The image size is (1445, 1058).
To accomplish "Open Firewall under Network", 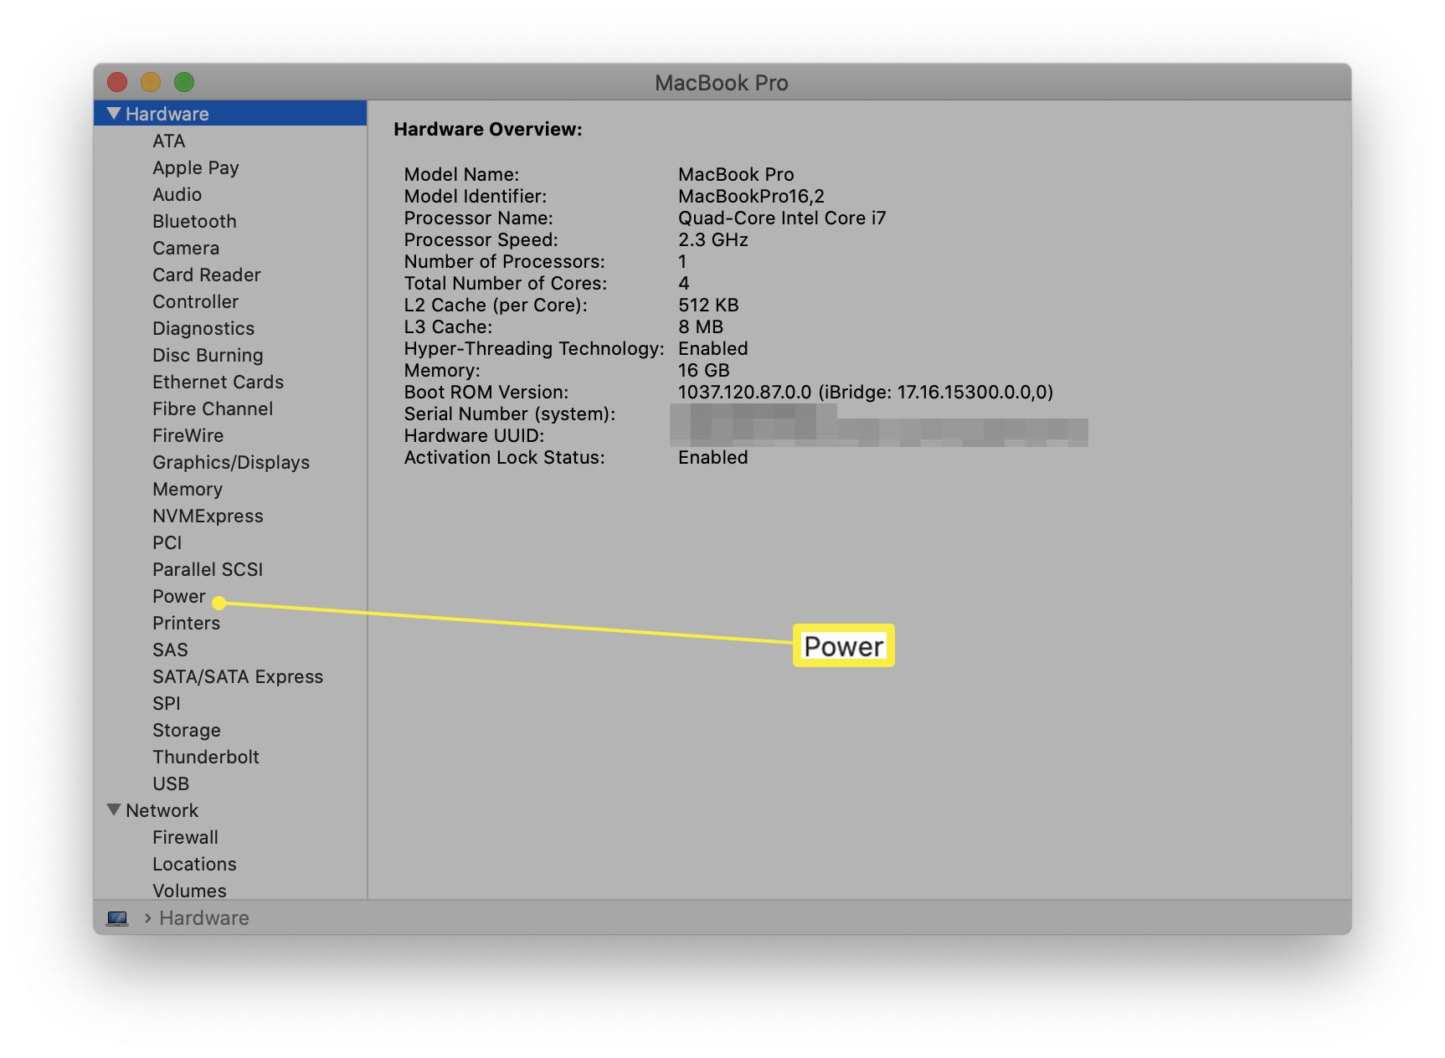I will 185,837.
